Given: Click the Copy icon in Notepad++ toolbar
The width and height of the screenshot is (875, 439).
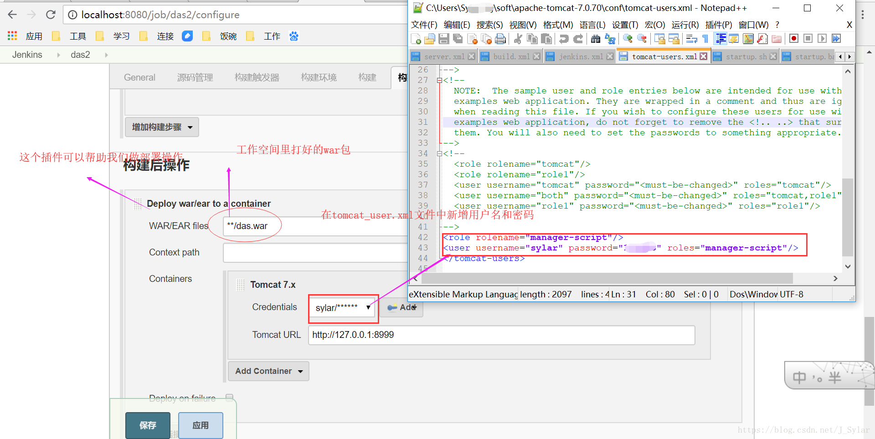Looking at the screenshot, I should click(x=532, y=39).
